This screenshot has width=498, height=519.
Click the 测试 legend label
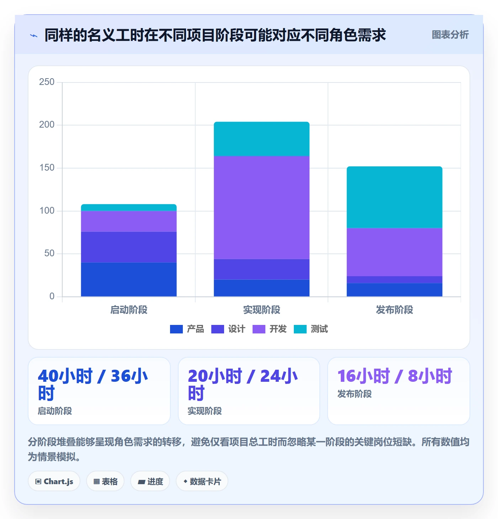point(319,329)
